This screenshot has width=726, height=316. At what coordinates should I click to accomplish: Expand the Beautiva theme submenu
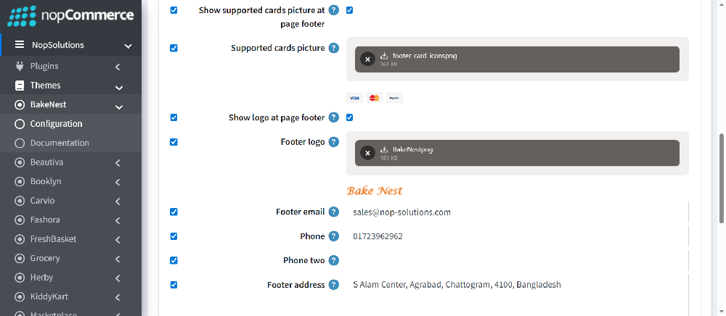click(x=118, y=162)
